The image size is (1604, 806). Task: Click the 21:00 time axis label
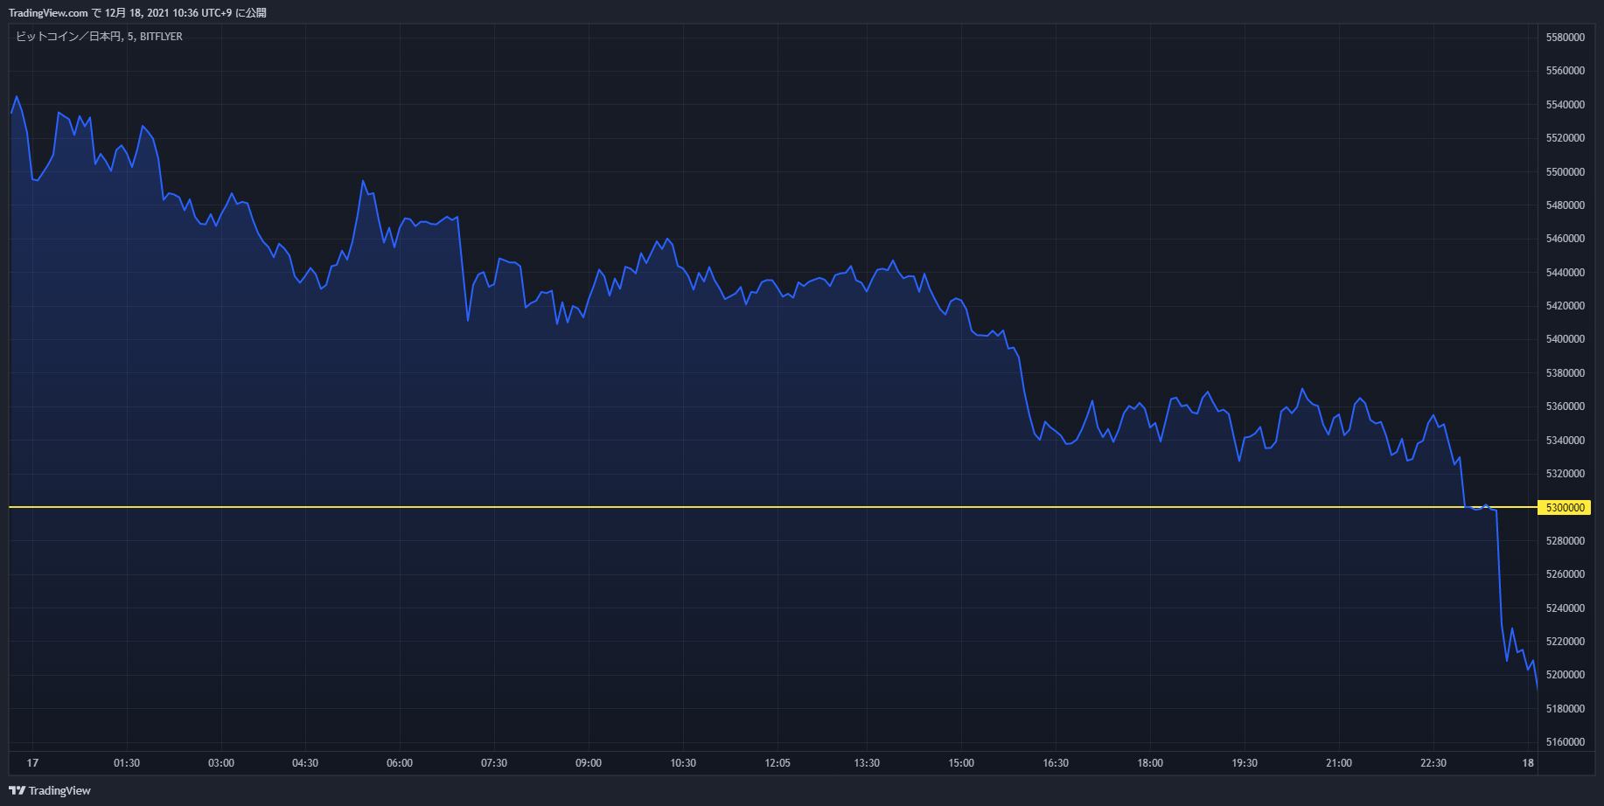(x=1339, y=763)
